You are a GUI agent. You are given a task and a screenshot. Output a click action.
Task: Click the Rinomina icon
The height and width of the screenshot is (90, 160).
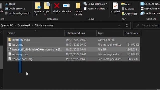pos(66,6)
